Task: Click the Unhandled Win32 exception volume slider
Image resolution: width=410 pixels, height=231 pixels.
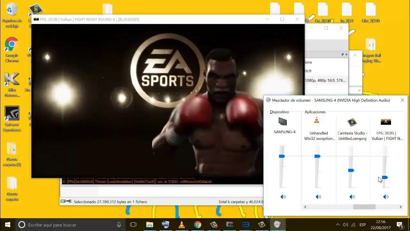Action: [317, 156]
